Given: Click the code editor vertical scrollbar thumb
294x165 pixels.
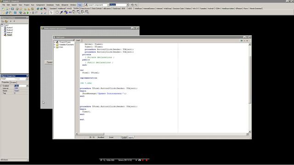Looking at the screenshot, I should 250,79.
